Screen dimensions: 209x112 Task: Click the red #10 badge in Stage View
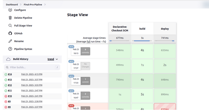pos(71,106)
